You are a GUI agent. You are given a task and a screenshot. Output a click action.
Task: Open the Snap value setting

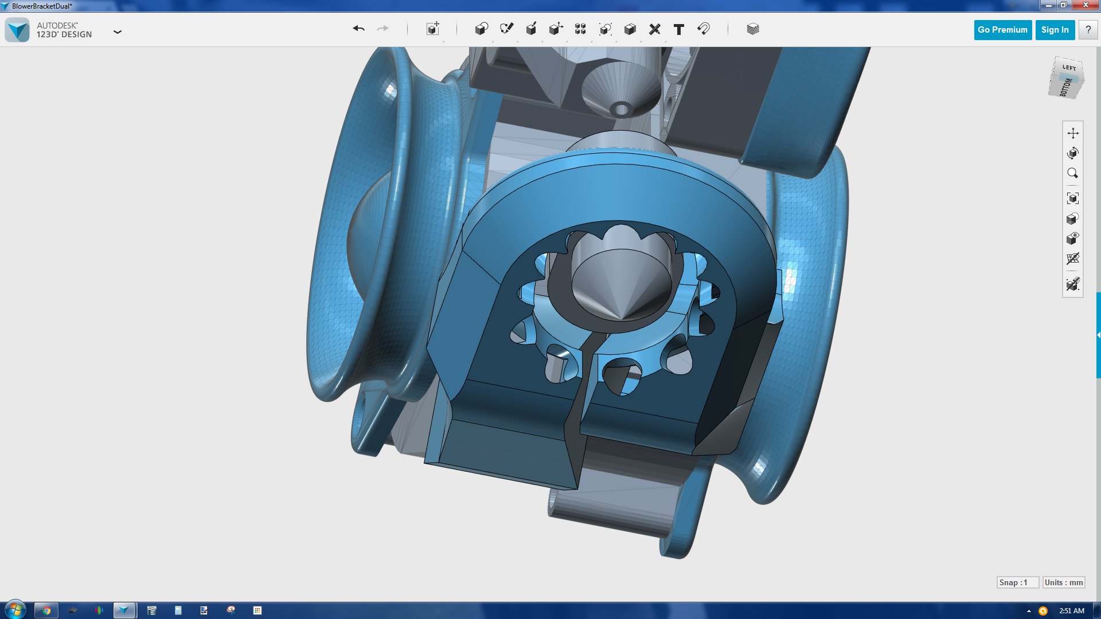pos(1017,582)
